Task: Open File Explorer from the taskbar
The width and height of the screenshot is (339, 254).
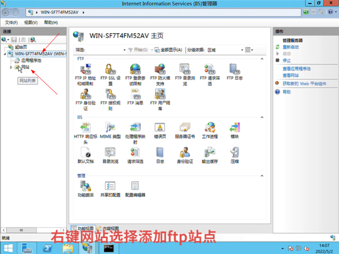Action: point(68,248)
